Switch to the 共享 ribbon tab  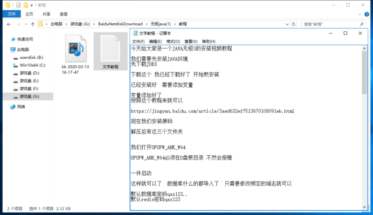pos(46,14)
